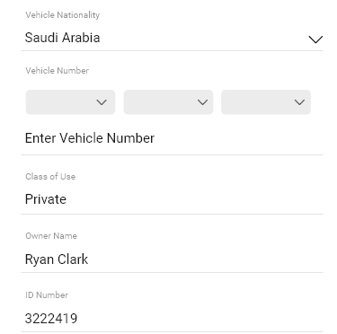Expand the Vehicle Nationality chevron arrow
The height and width of the screenshot is (334, 337).
[315, 40]
